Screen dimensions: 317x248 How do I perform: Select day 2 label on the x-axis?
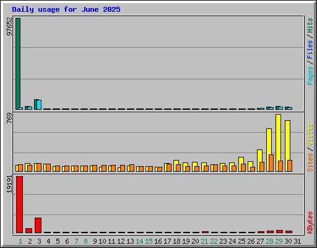(30, 241)
